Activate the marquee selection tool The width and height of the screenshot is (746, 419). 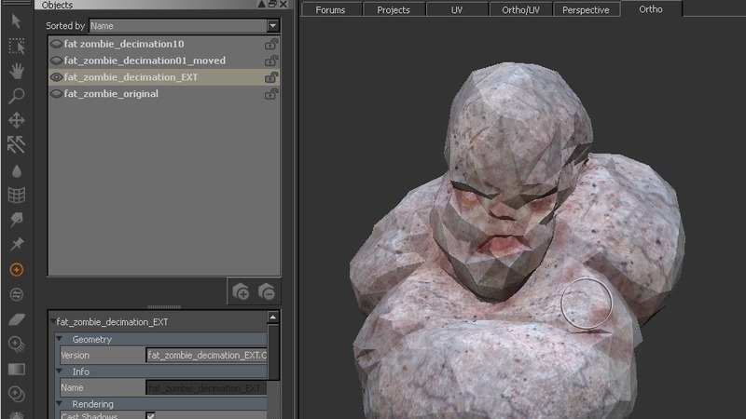point(16,46)
